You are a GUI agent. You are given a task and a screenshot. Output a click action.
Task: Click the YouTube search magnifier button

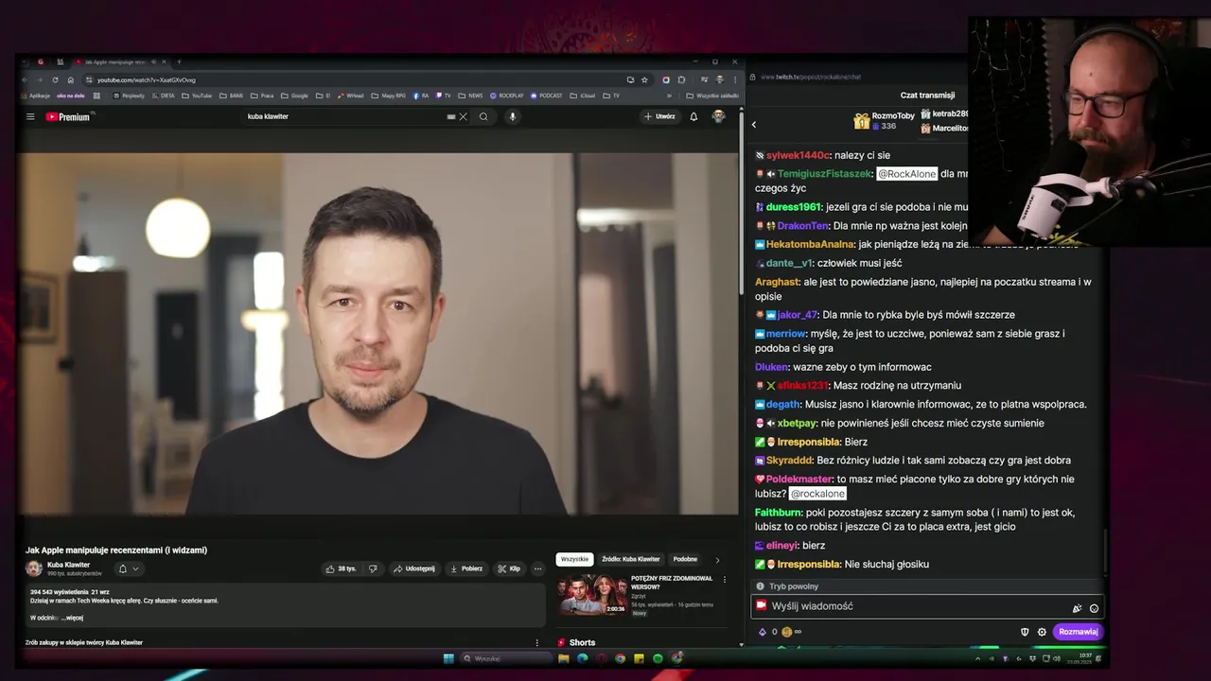483,117
